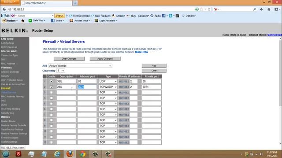Open the Add dropdown showing Active Worlds
282x158 pixels.
click(x=80, y=66)
